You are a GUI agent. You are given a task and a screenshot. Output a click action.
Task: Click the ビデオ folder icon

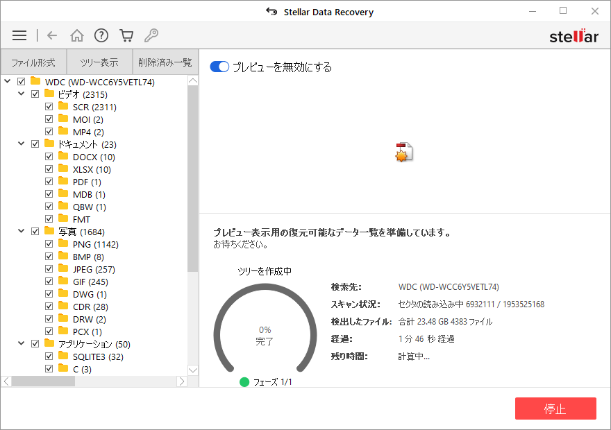point(49,94)
